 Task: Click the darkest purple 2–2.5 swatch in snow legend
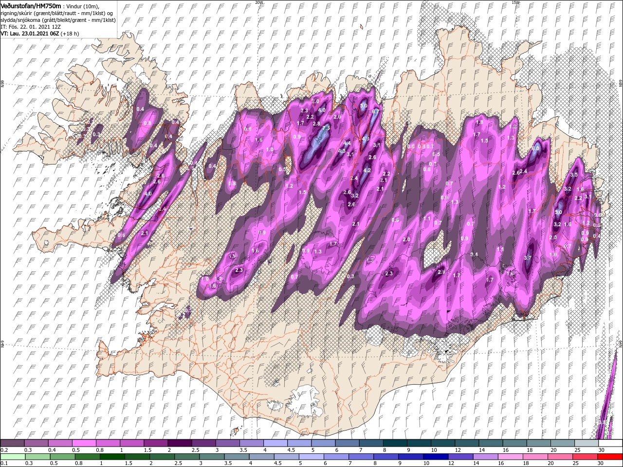[x=180, y=443]
